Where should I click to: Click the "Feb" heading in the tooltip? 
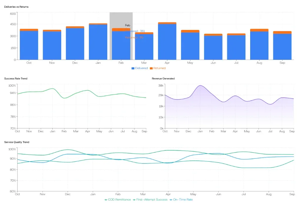[128, 25]
